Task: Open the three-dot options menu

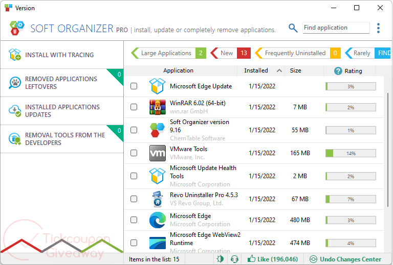Action: 379,28
